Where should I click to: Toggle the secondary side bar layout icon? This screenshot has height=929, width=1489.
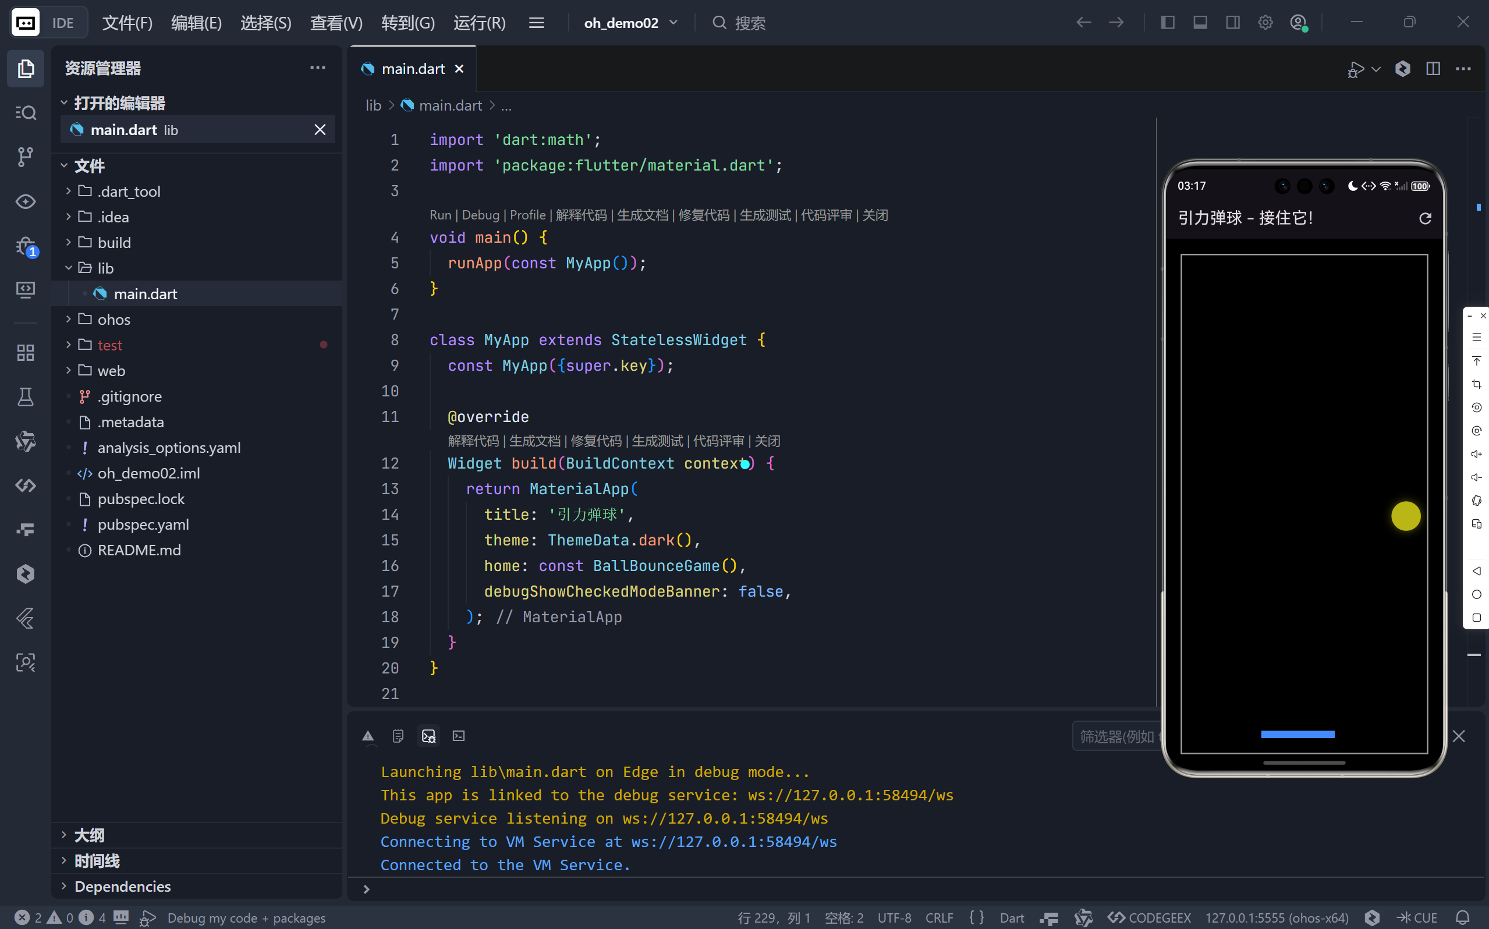point(1232,23)
